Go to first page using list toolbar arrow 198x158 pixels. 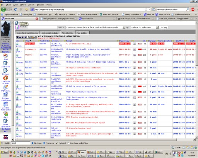(x=17, y=37)
